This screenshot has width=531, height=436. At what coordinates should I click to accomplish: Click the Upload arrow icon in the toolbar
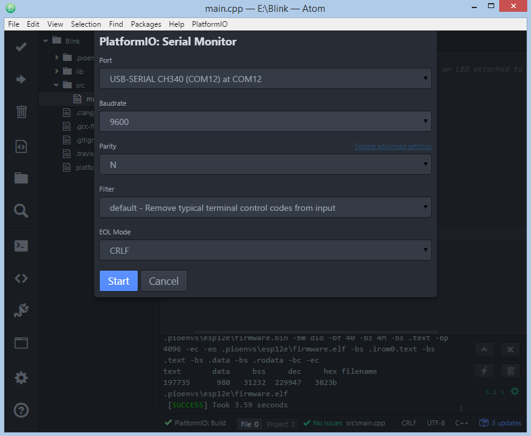[x=21, y=79]
